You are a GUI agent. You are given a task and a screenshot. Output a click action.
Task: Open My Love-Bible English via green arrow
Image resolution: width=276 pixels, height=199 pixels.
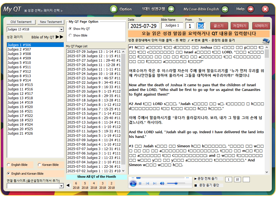coord(225,9)
